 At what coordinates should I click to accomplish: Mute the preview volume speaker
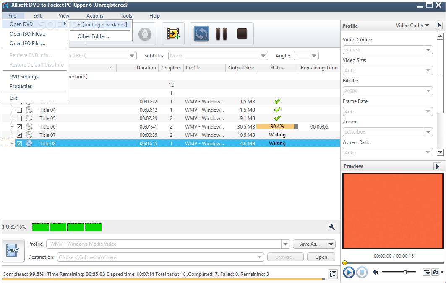point(376,272)
